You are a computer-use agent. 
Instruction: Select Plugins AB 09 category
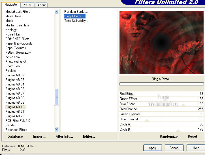click(x=15, y=102)
